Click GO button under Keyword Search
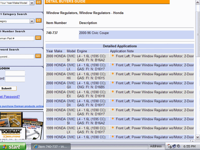The width and height of the screenshot is (200, 150). point(38,56)
